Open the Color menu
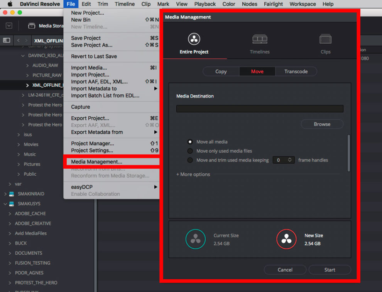The height and width of the screenshot is (292, 382). coord(228,4)
